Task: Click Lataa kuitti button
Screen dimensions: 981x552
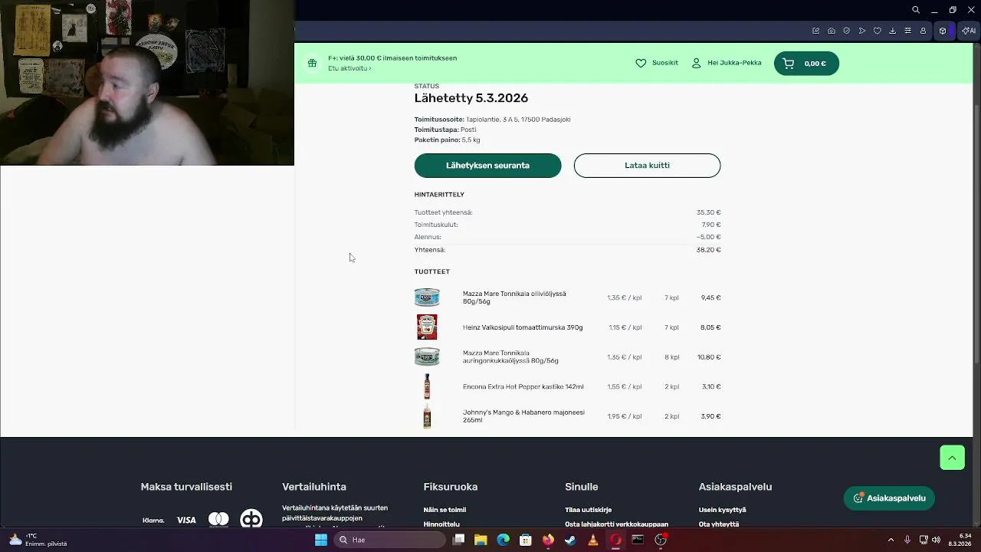Action: click(647, 166)
